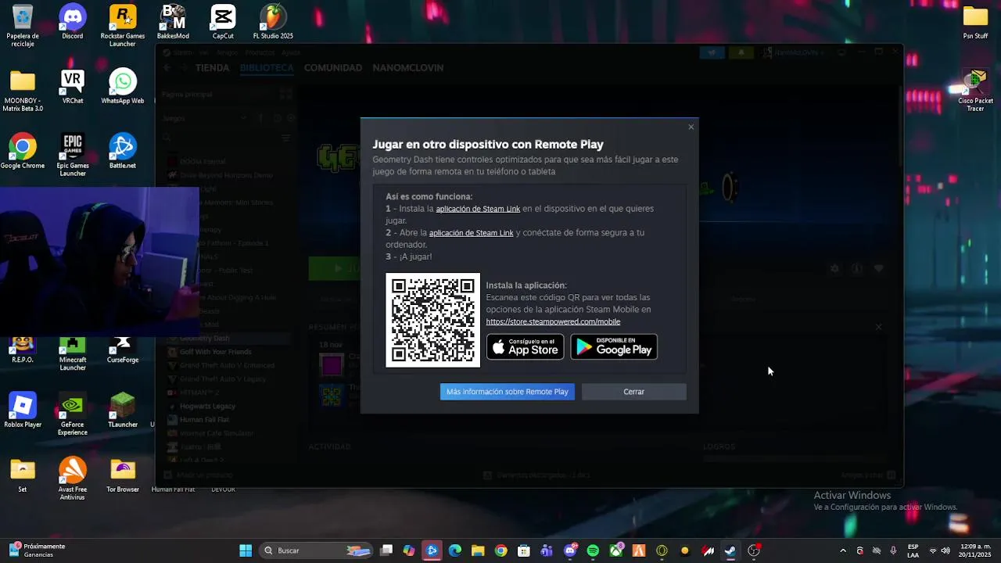Image resolution: width=1001 pixels, height=563 pixels.
Task: Open ESP LAA language switcher
Action: point(913,550)
